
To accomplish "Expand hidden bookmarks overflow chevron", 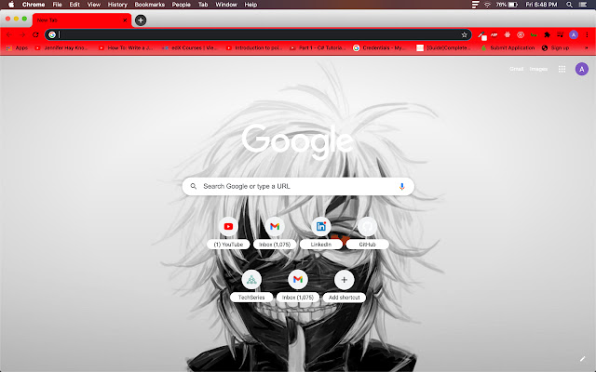I will click(587, 47).
